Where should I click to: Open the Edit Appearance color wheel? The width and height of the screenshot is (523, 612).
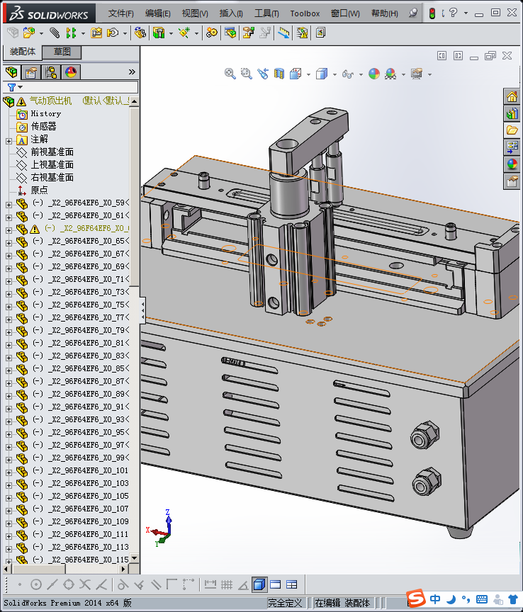click(374, 74)
